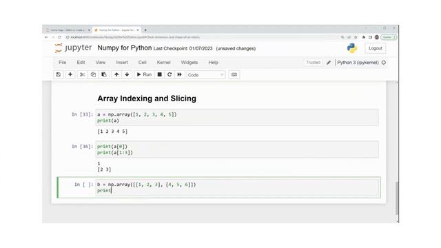
Task: Click the In [33] code cell editor
Action: 237,117
